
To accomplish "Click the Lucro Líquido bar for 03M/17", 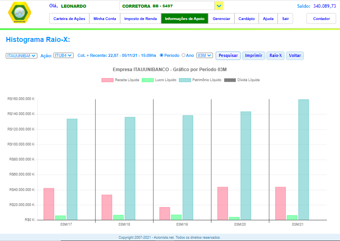I will (60, 218).
